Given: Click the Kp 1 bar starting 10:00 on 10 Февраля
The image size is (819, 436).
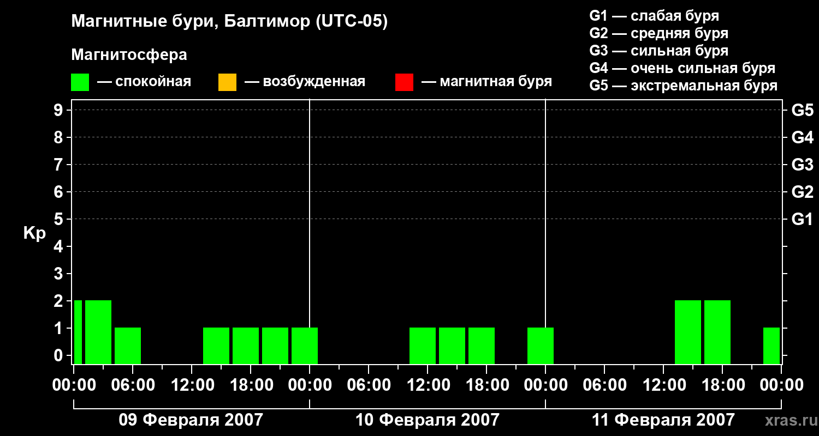Looking at the screenshot, I should 423,346.
